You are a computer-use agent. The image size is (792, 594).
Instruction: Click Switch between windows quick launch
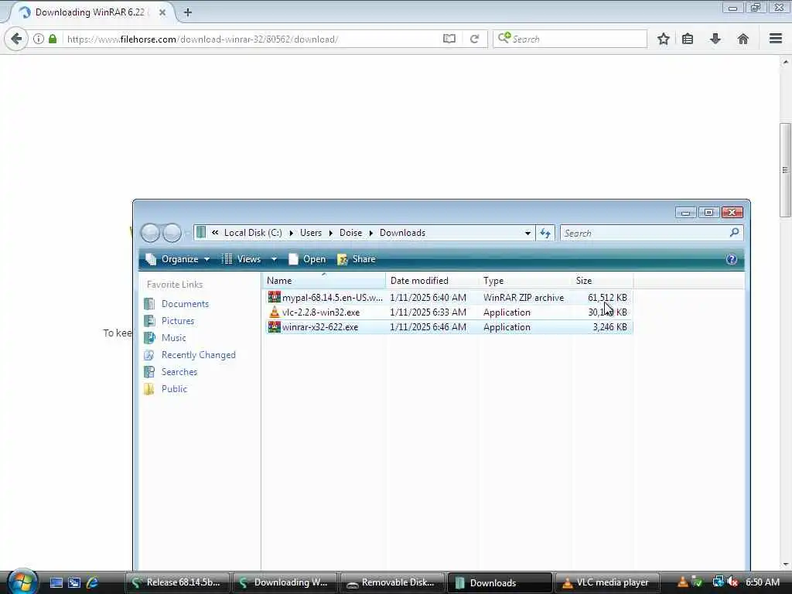pyautogui.click(x=74, y=583)
